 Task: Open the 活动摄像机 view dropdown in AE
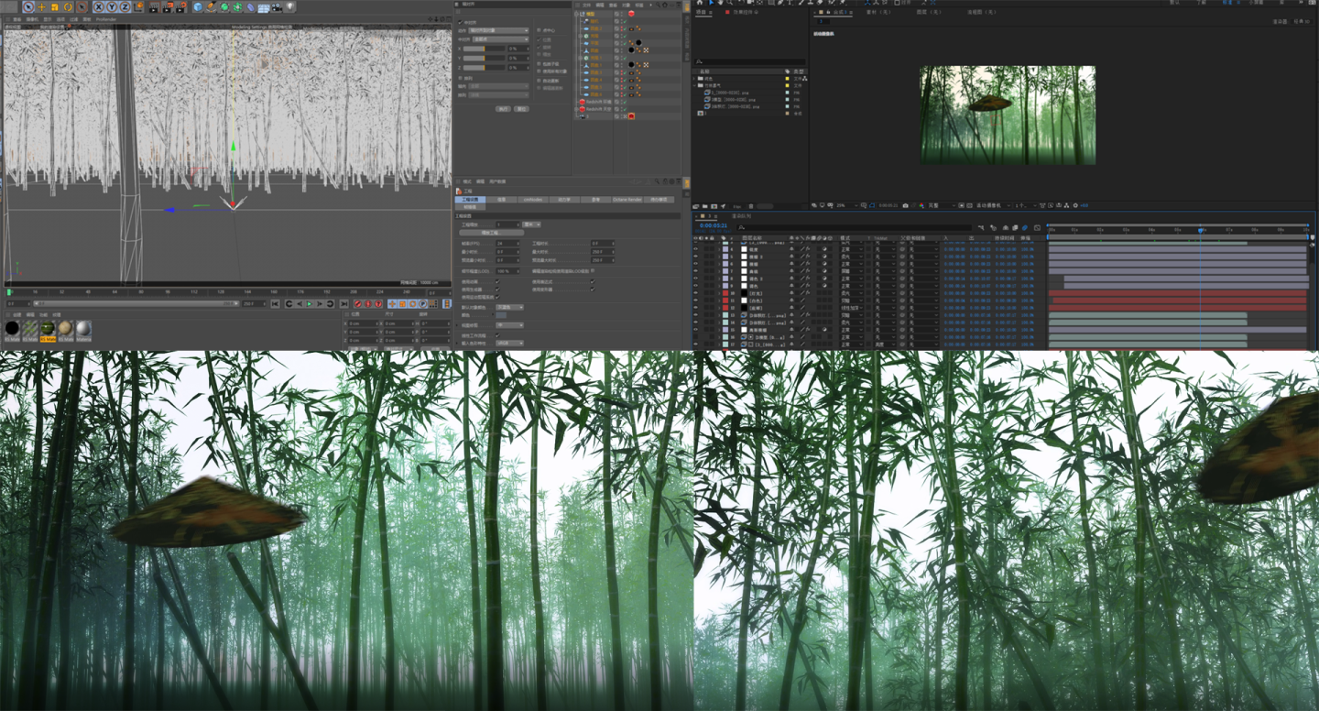989,205
